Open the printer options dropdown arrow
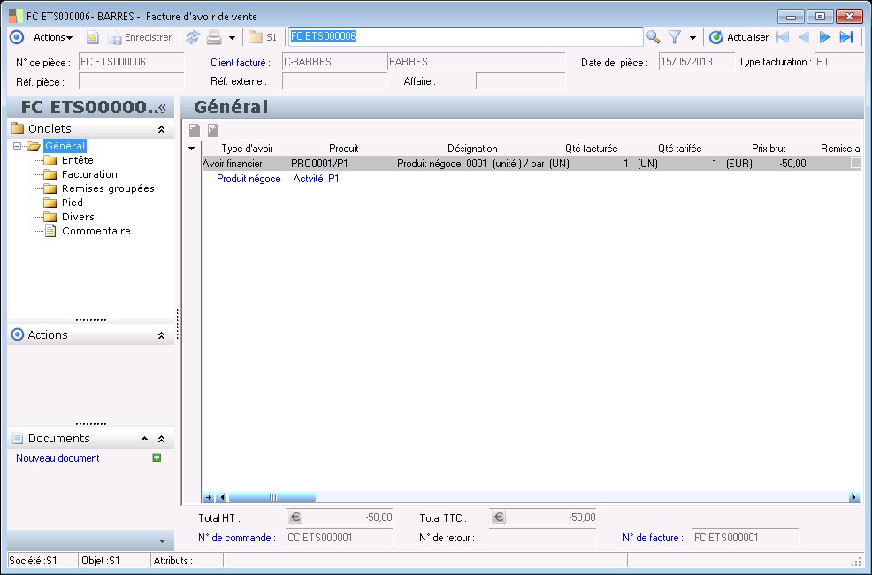 click(232, 38)
